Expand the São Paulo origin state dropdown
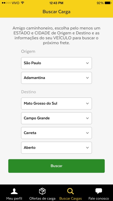This screenshot has width=113, height=201. coord(56,63)
